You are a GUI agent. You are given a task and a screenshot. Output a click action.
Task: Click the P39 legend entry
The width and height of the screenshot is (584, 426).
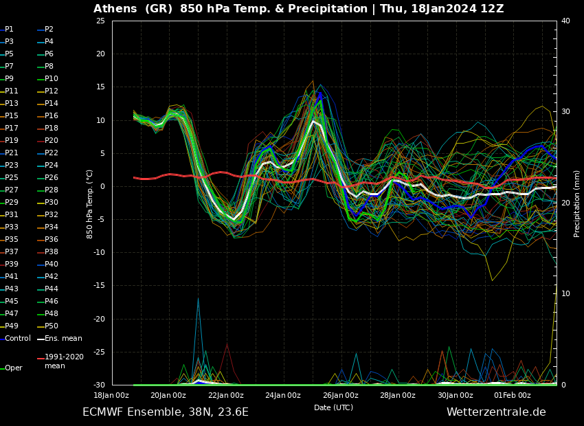(x=12, y=265)
